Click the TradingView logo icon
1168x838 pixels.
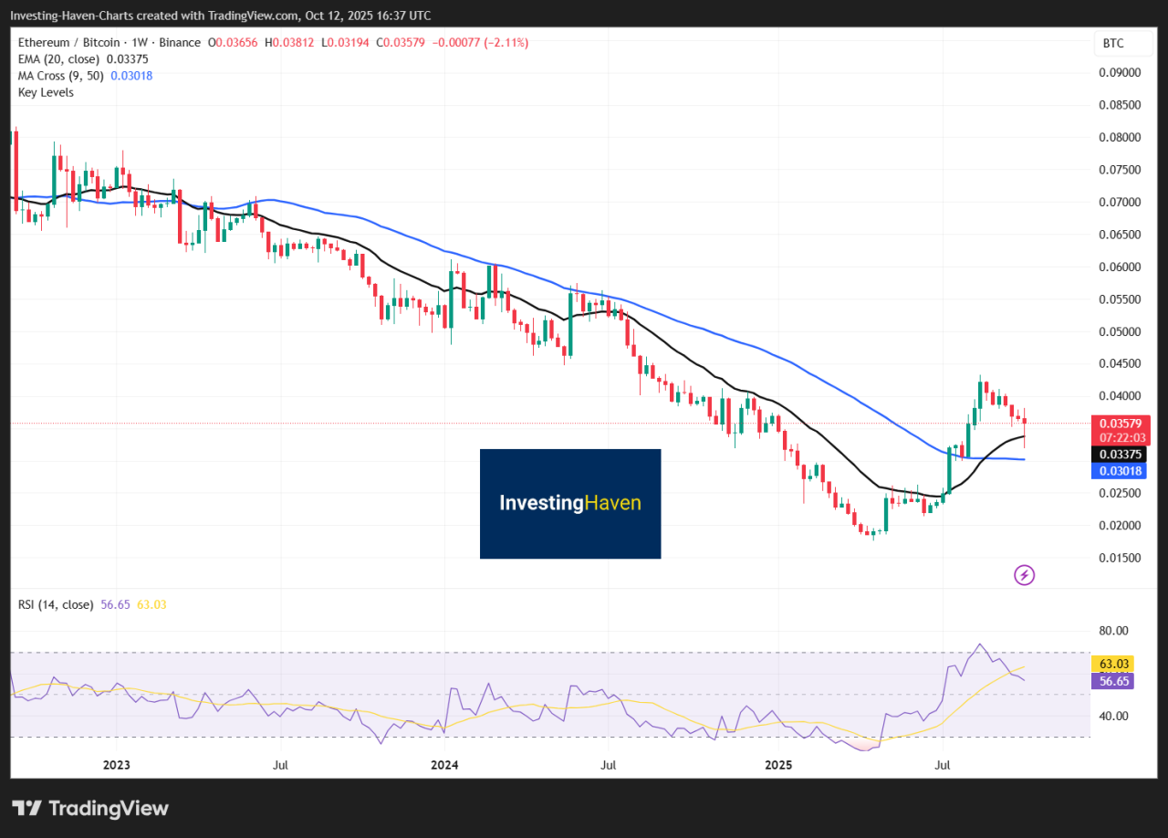[x=28, y=808]
